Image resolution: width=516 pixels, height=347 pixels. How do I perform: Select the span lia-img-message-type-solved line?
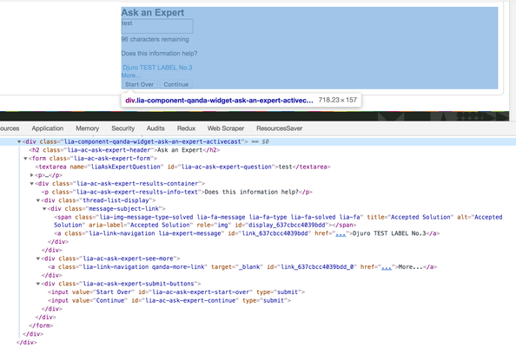278,221
